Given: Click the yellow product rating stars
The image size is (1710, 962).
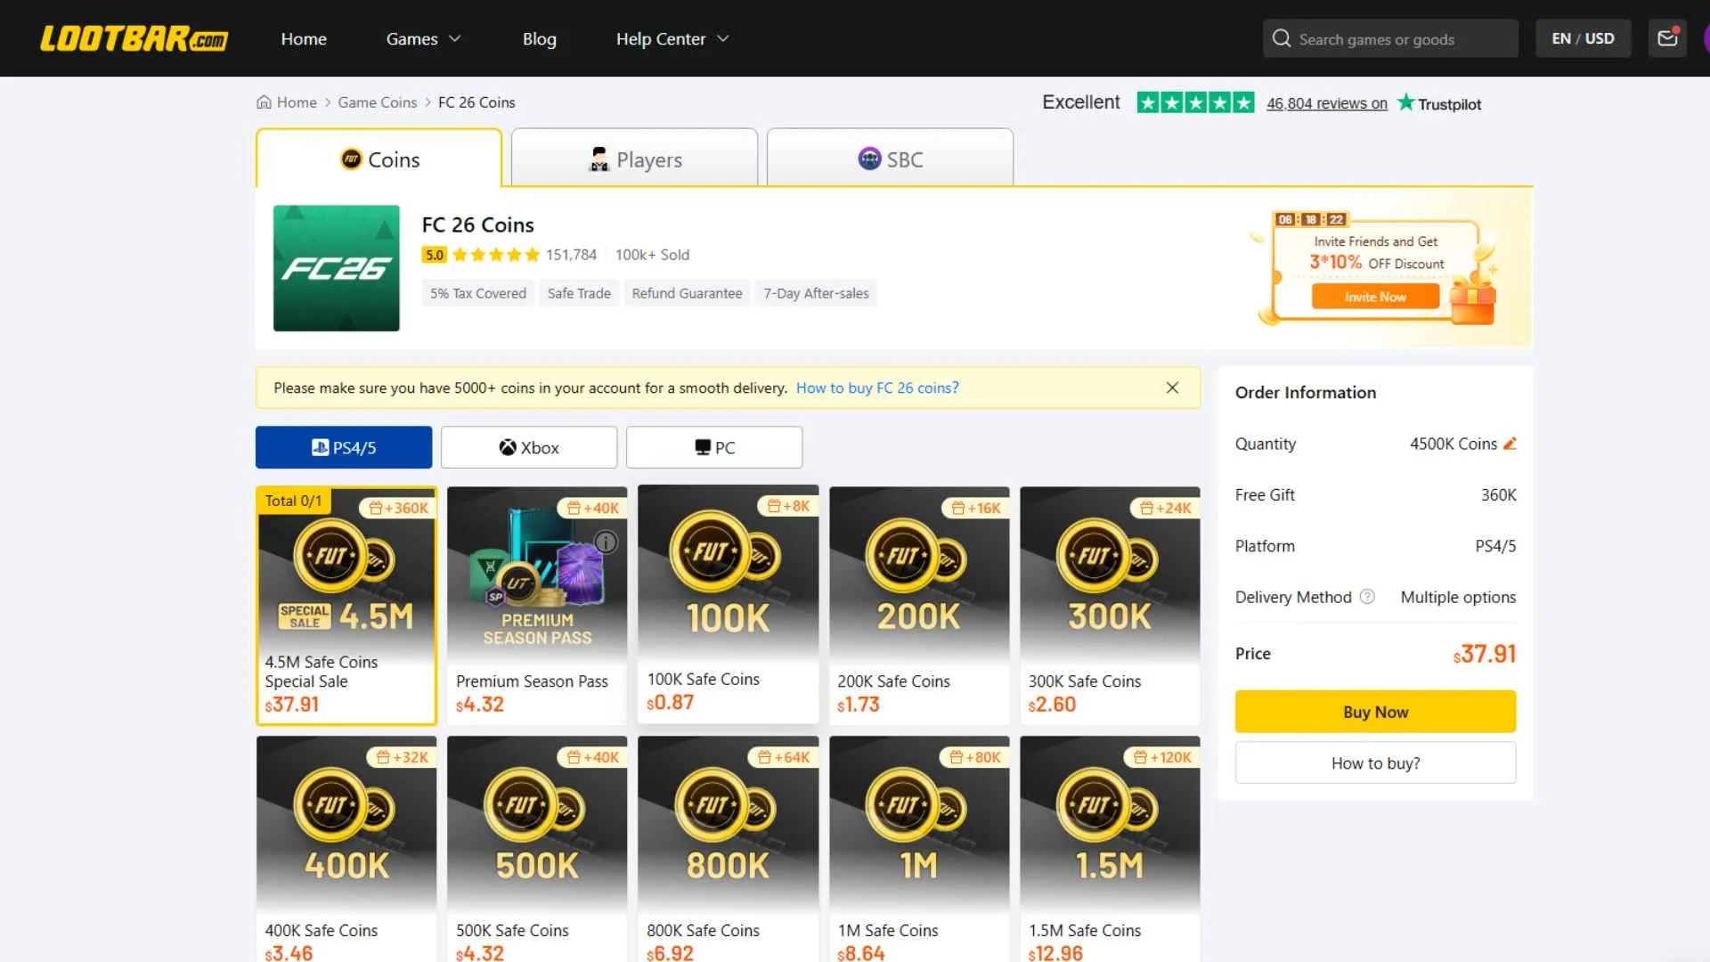Looking at the screenshot, I should 496,255.
